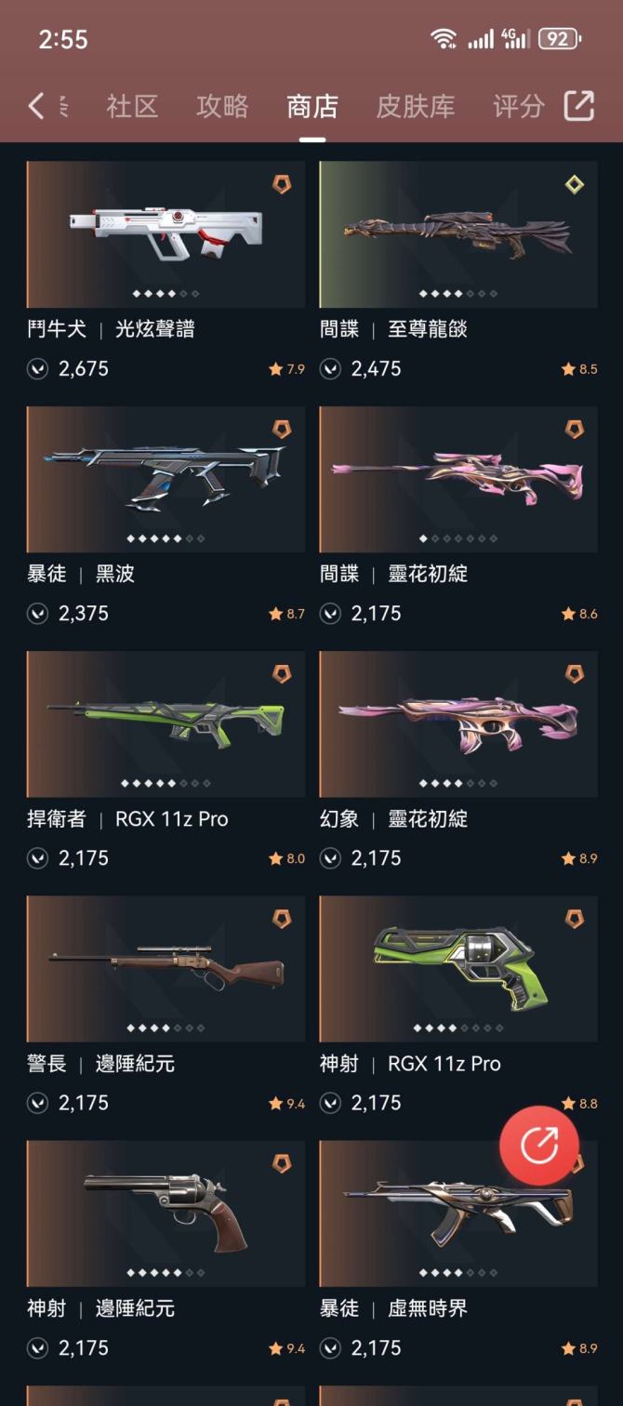
Task: Tap the red floating share button
Action: 539,1145
